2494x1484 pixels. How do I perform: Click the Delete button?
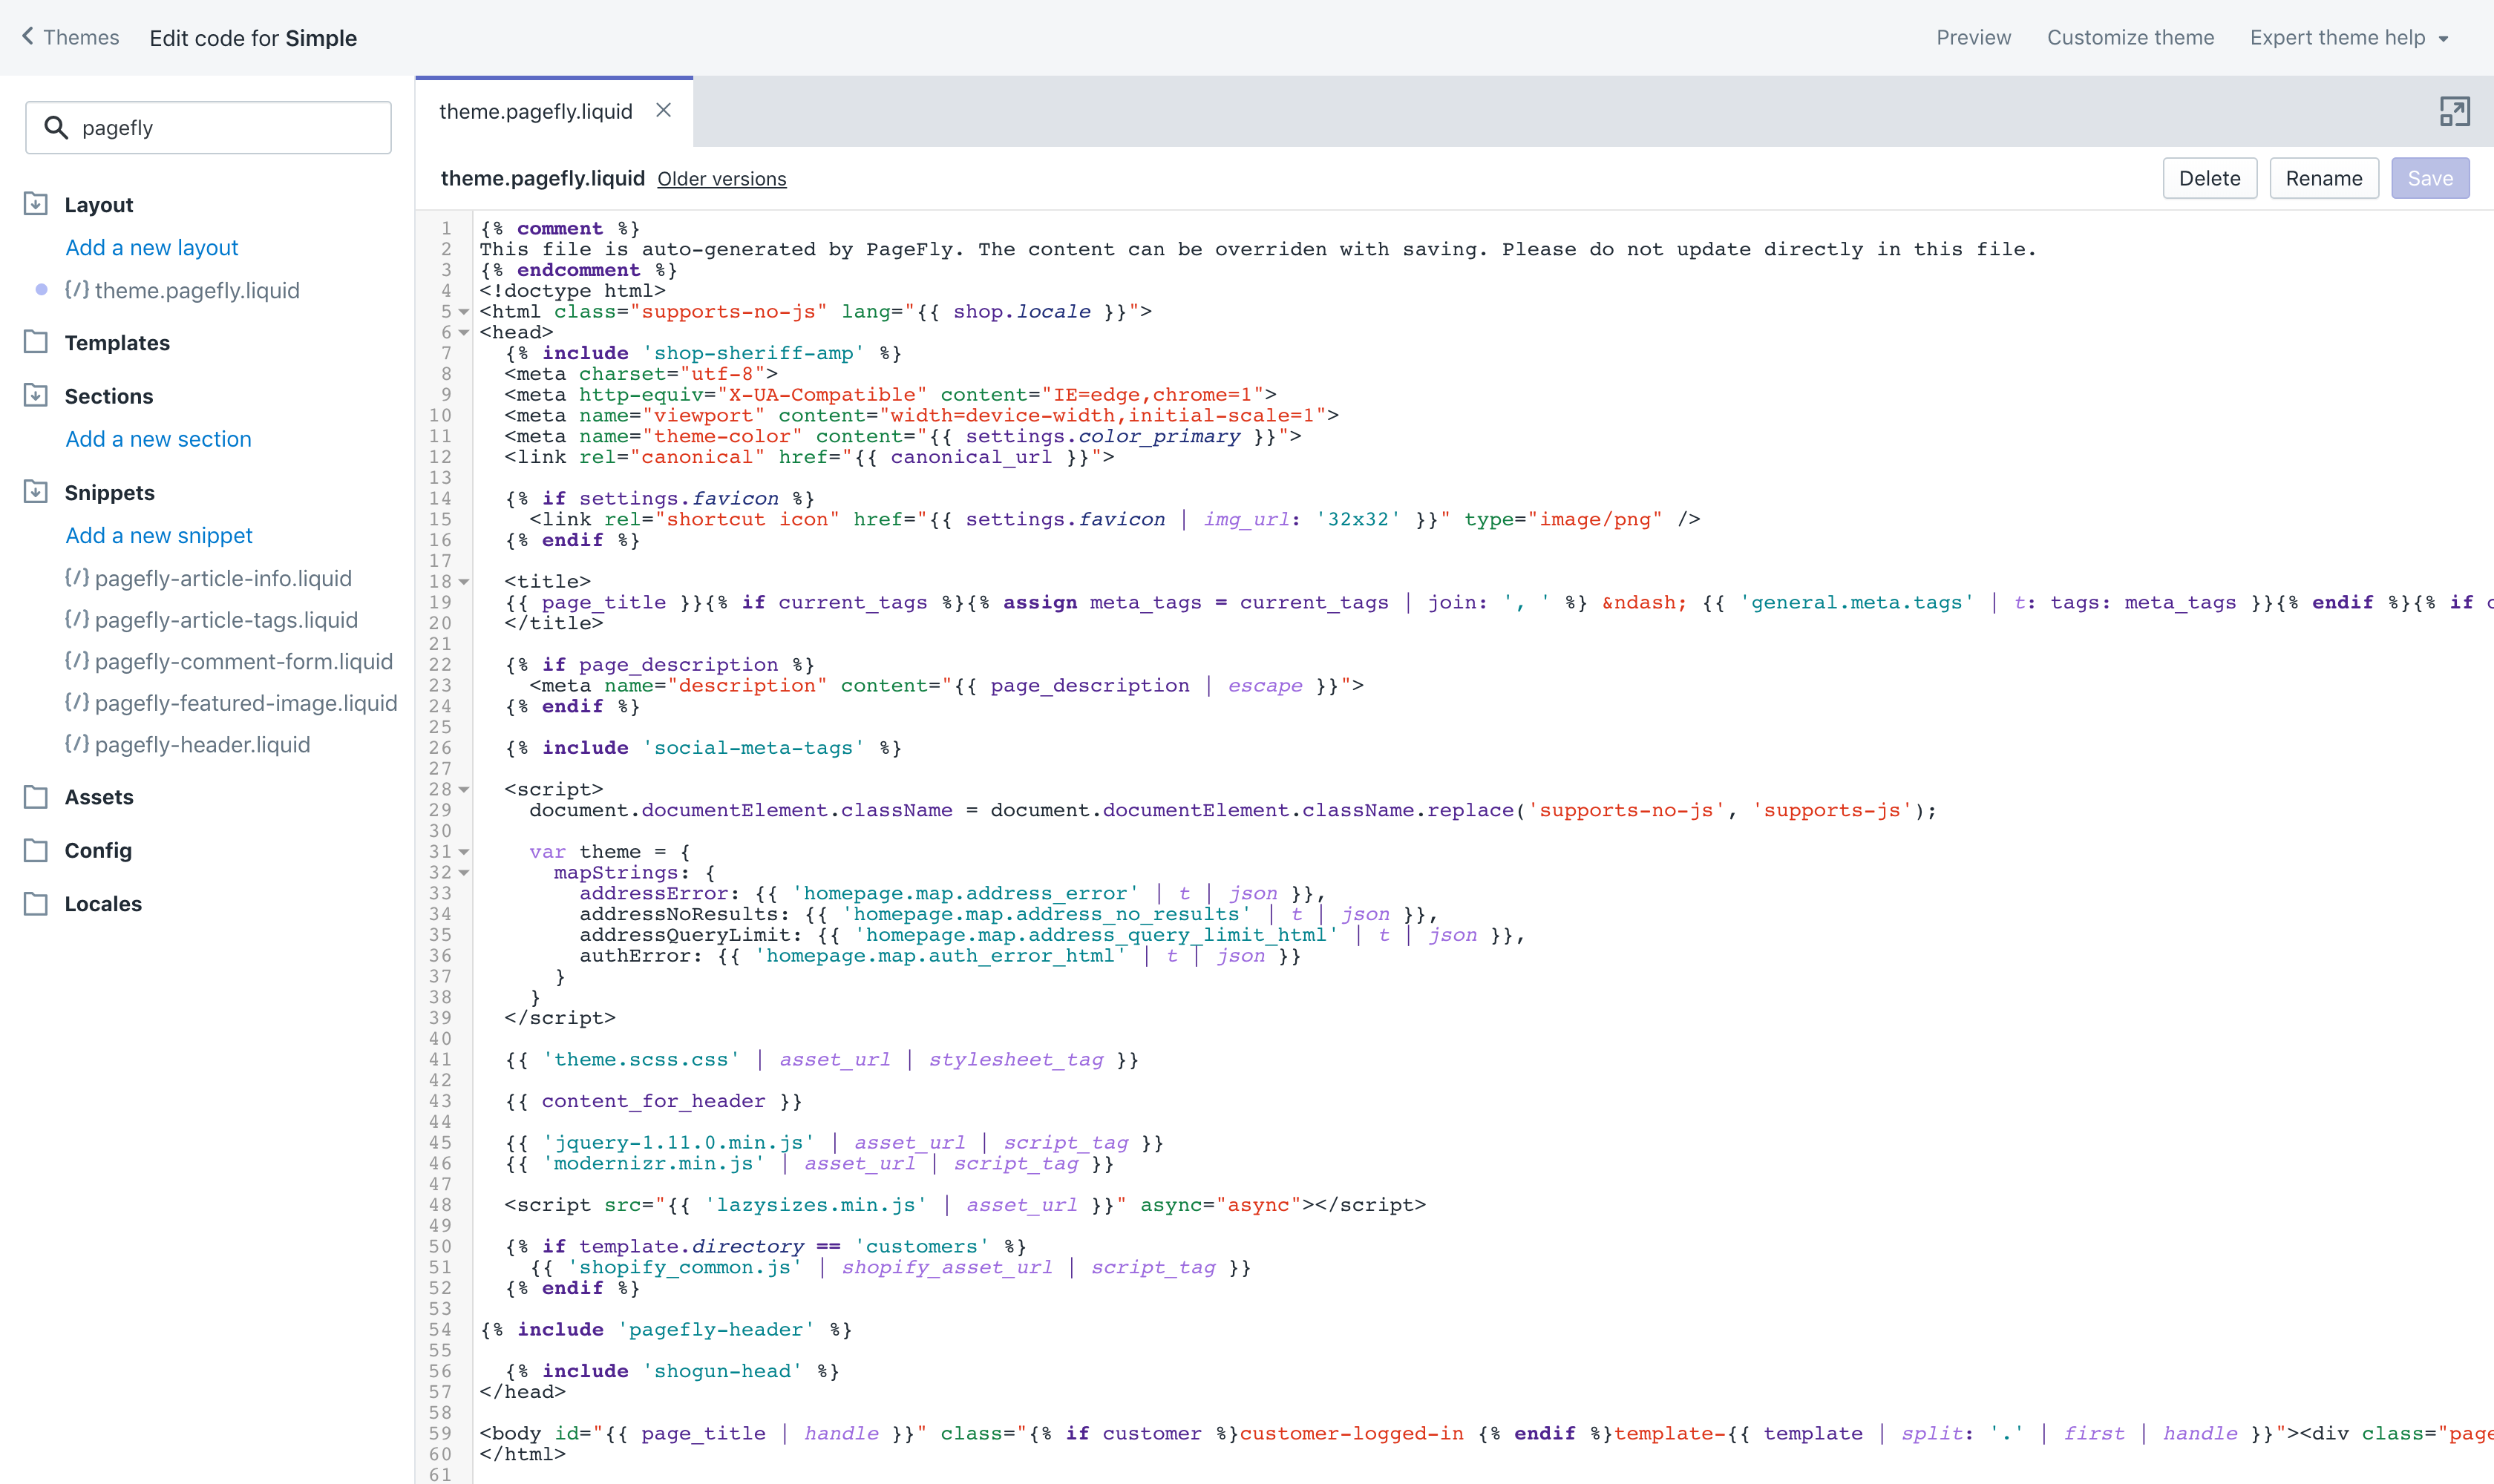[2209, 178]
